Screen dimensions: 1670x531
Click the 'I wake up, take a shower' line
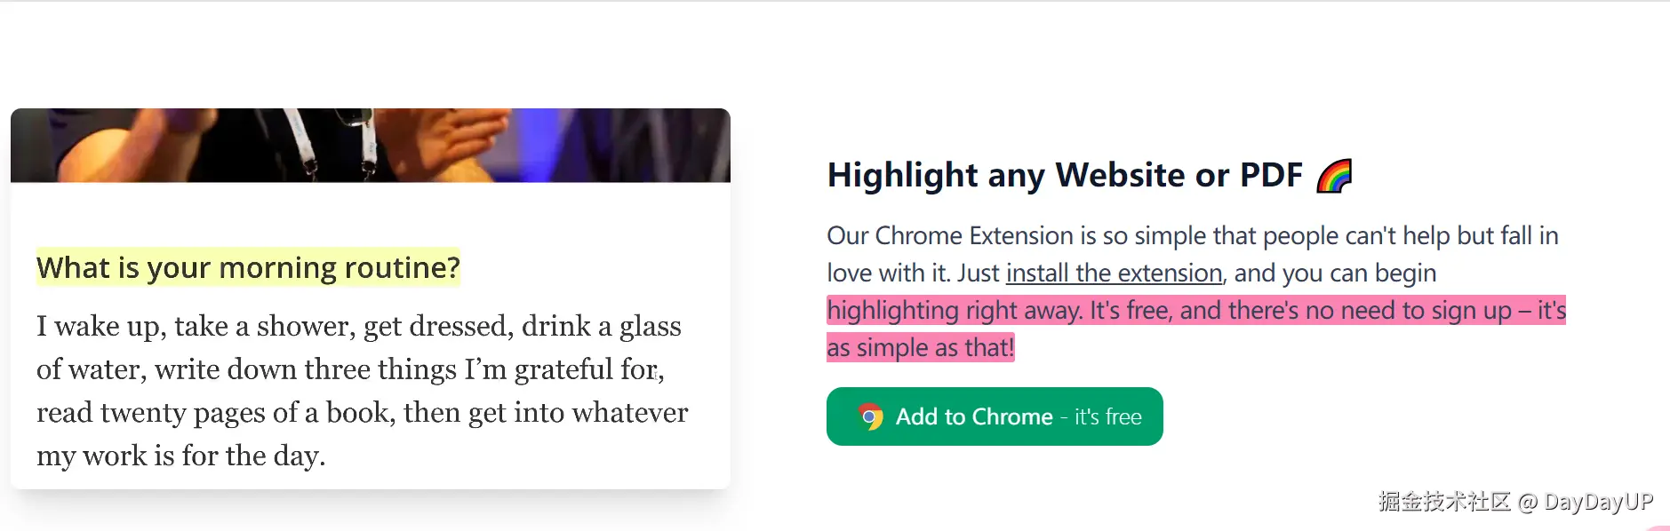358,326
